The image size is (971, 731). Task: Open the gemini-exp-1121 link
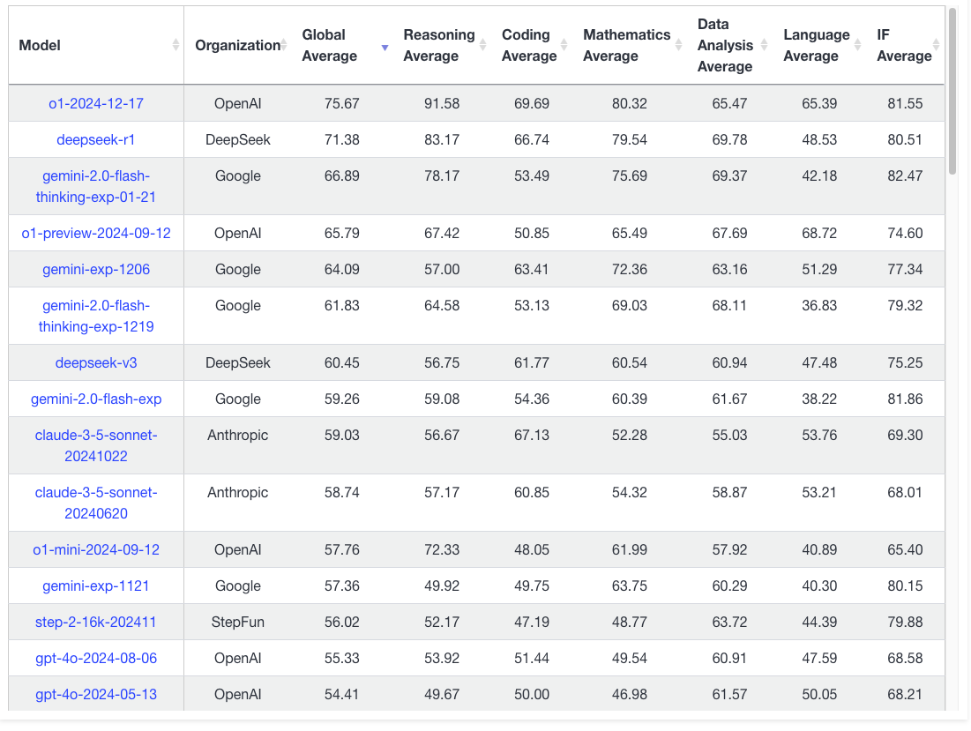(96, 586)
